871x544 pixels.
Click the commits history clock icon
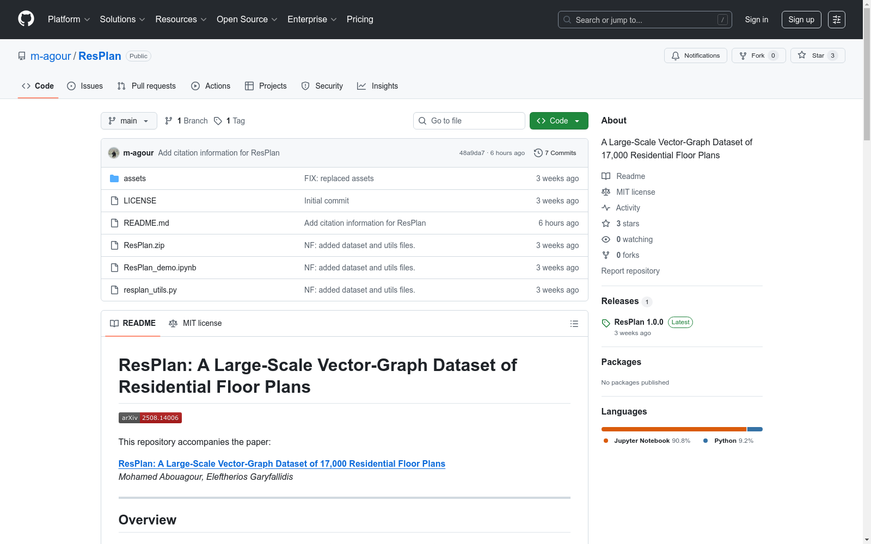click(538, 153)
